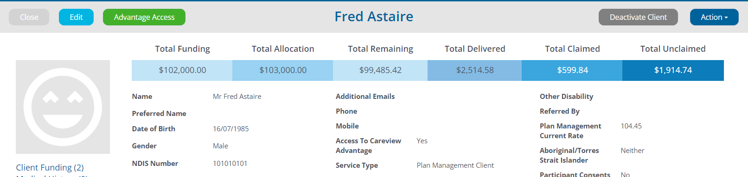This screenshot has height=177, width=748.
Task: Click the Plan Management rate 104.45
Action: click(x=631, y=126)
